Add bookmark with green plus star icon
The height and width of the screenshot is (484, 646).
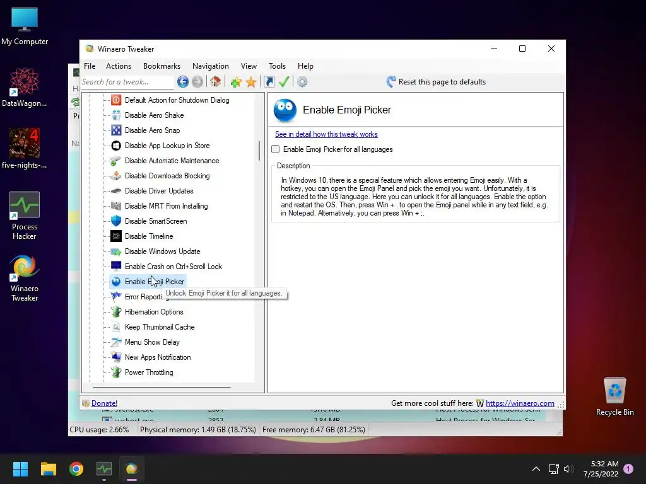click(236, 82)
